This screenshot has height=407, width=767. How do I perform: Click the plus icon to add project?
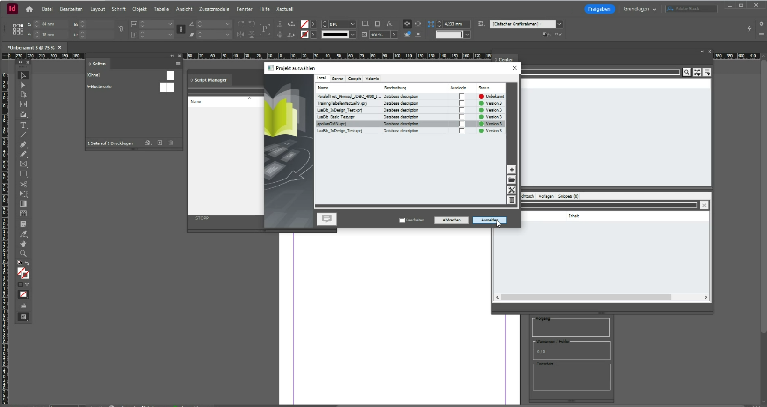pos(512,170)
